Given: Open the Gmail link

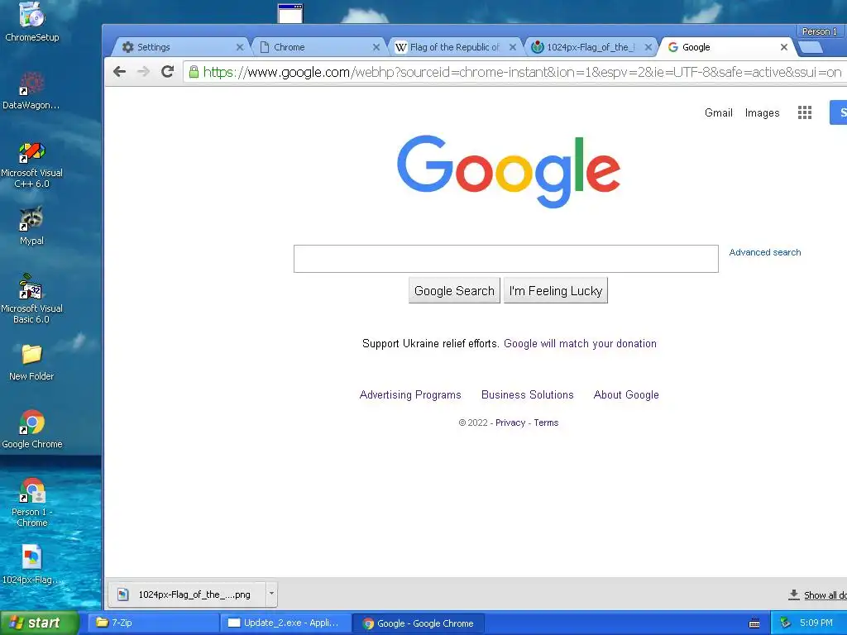Looking at the screenshot, I should (719, 112).
